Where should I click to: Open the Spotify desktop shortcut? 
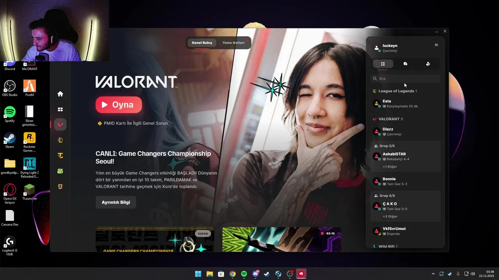[x=10, y=114]
